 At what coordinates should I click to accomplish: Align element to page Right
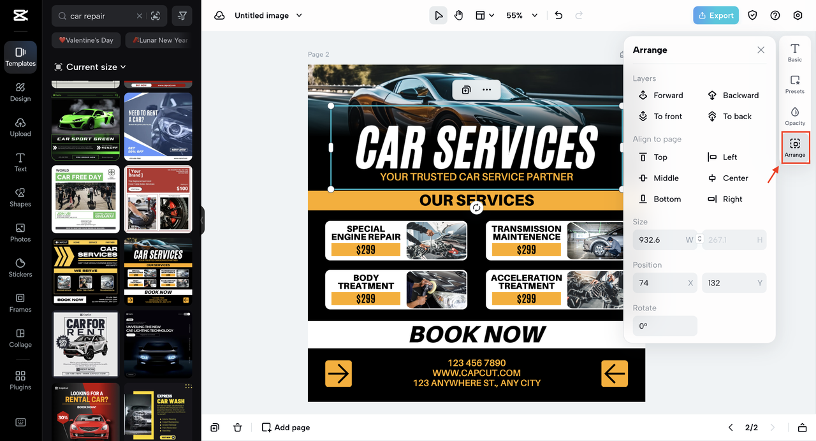click(725, 199)
